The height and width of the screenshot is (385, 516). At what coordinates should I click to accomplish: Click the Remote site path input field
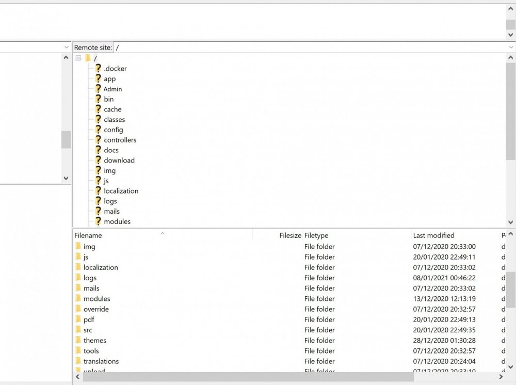point(310,47)
